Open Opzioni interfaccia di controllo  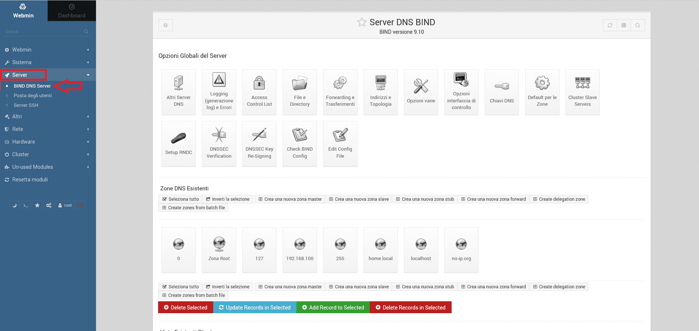click(x=461, y=92)
